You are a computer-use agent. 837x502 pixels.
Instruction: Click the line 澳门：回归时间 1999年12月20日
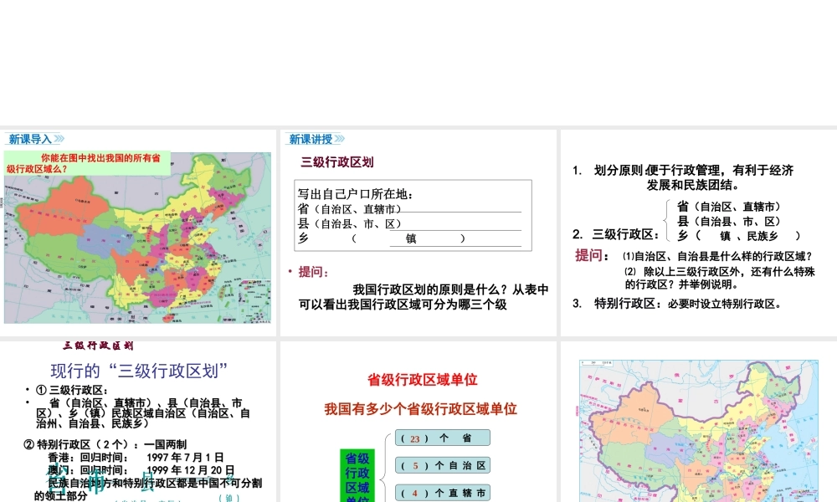click(141, 470)
